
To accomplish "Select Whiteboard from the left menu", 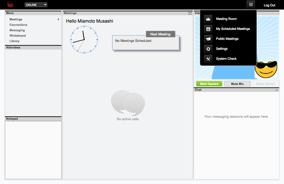I will pyautogui.click(x=17, y=36).
